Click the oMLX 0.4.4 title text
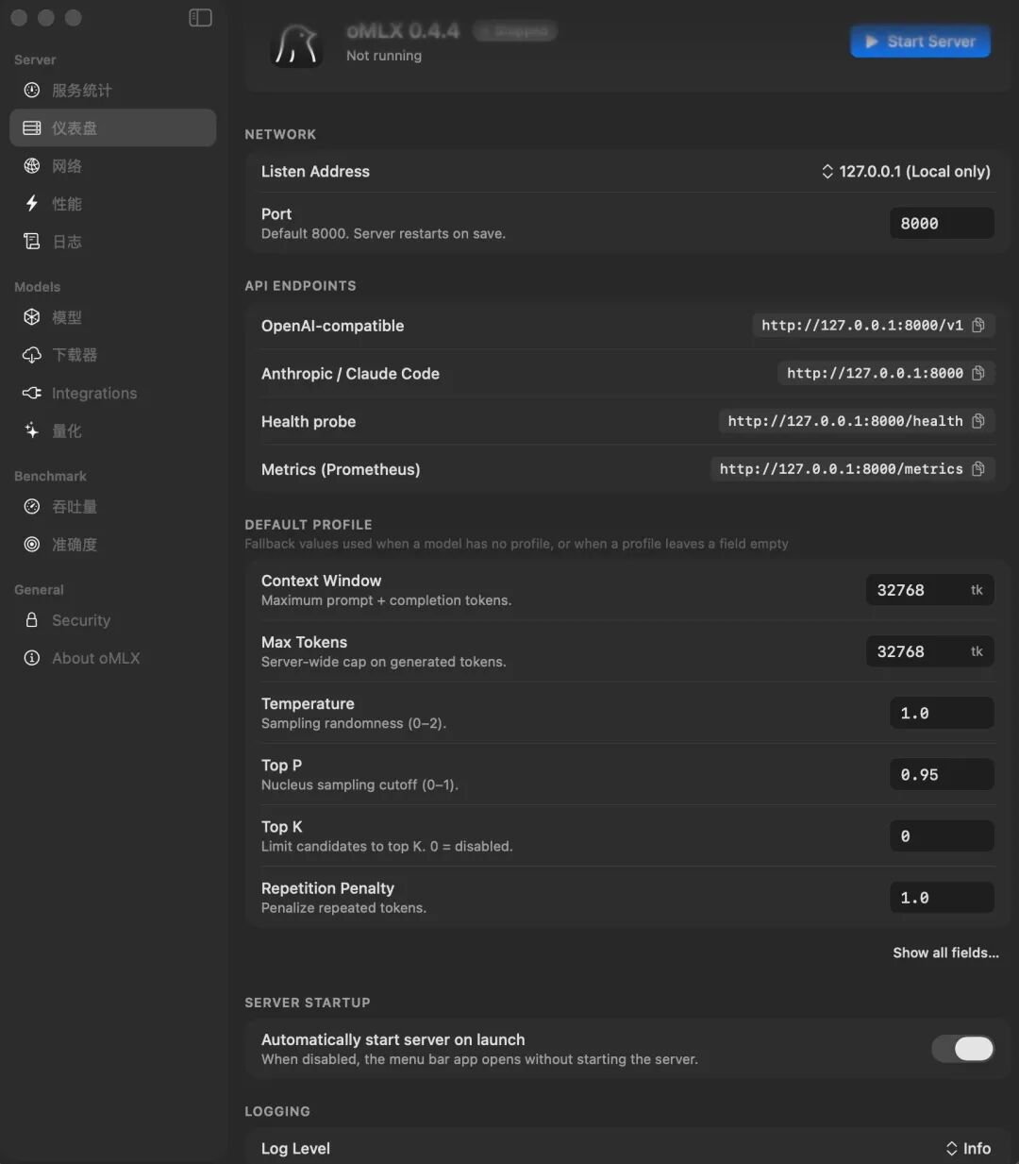The width and height of the screenshot is (1019, 1164). 403,31
